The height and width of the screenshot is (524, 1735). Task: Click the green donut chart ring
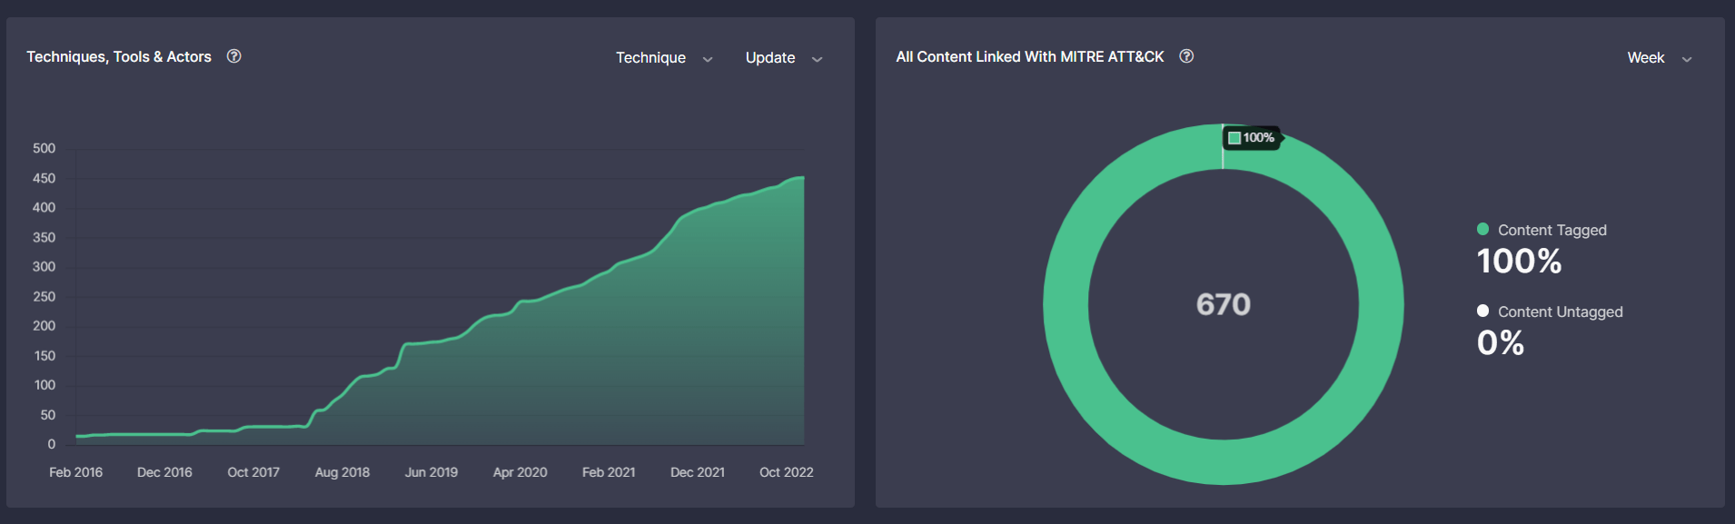(1066, 304)
